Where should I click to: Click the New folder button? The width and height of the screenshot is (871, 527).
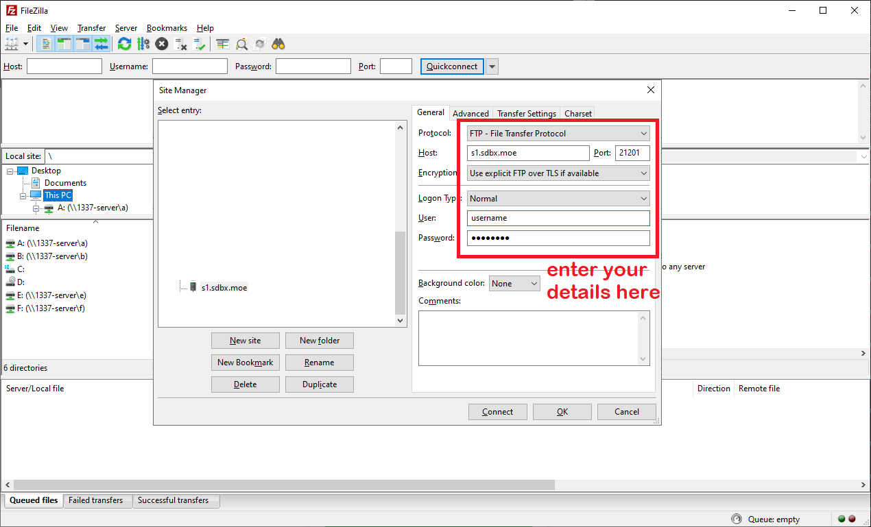[320, 341]
